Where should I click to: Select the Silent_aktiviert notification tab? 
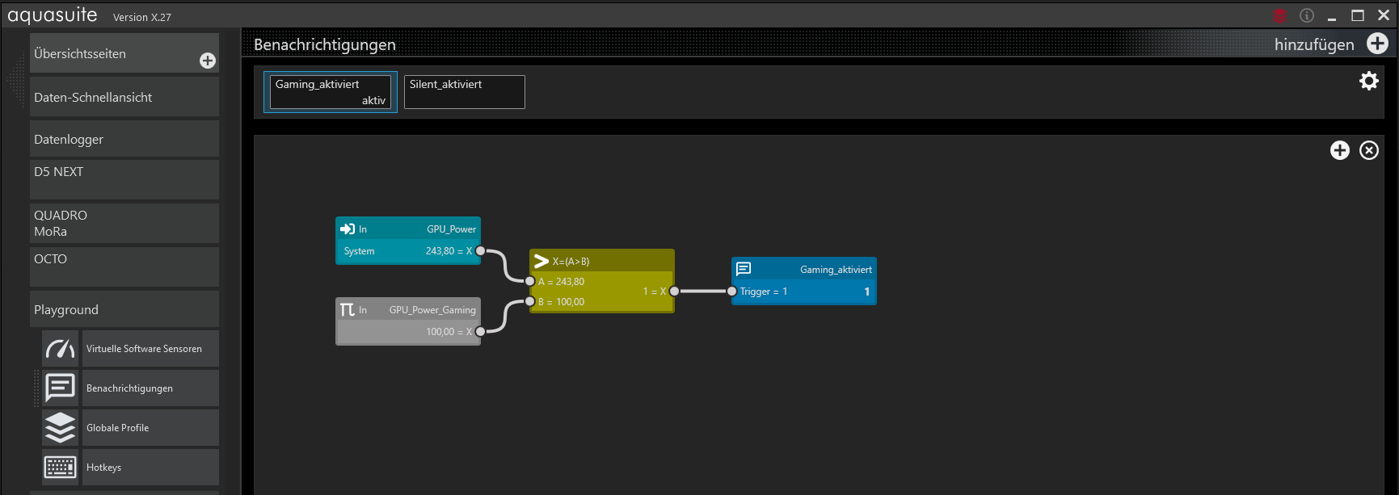(464, 91)
